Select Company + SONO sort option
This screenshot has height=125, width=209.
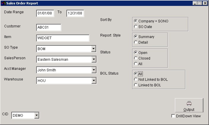click(136, 21)
